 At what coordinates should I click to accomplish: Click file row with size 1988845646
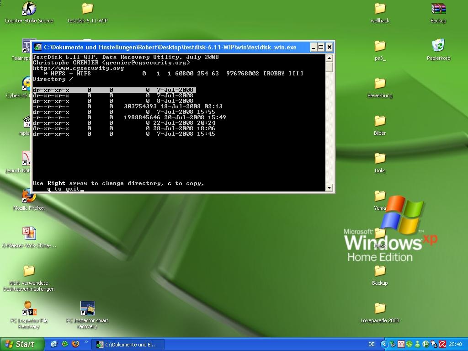[x=129, y=117]
